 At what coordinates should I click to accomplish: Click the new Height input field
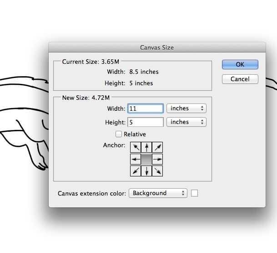(146, 122)
